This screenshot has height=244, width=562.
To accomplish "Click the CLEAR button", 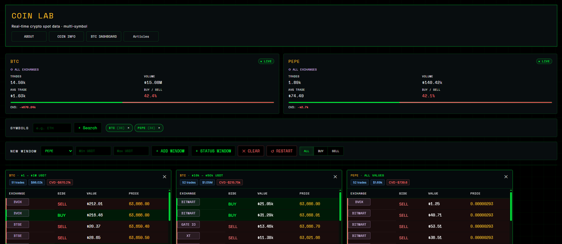I will tap(251, 151).
